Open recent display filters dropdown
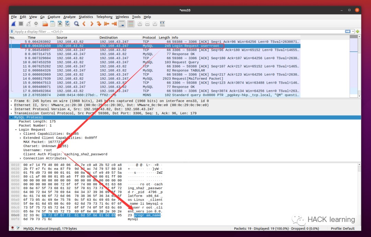Screen dimensions: 371x237 pyautogui.click(x=353, y=32)
